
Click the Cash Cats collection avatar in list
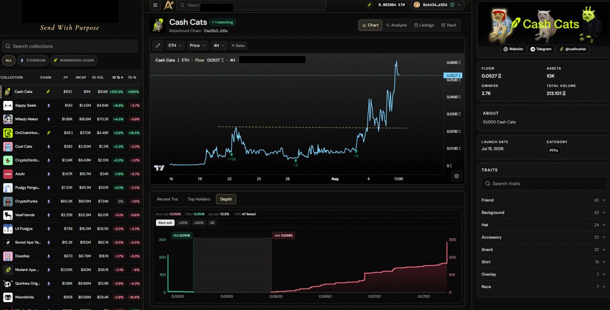8,92
